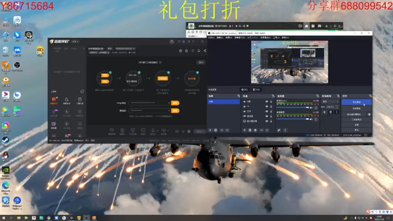
Task: Mute the 麦克风/Aux mixer track
Action: [311, 108]
